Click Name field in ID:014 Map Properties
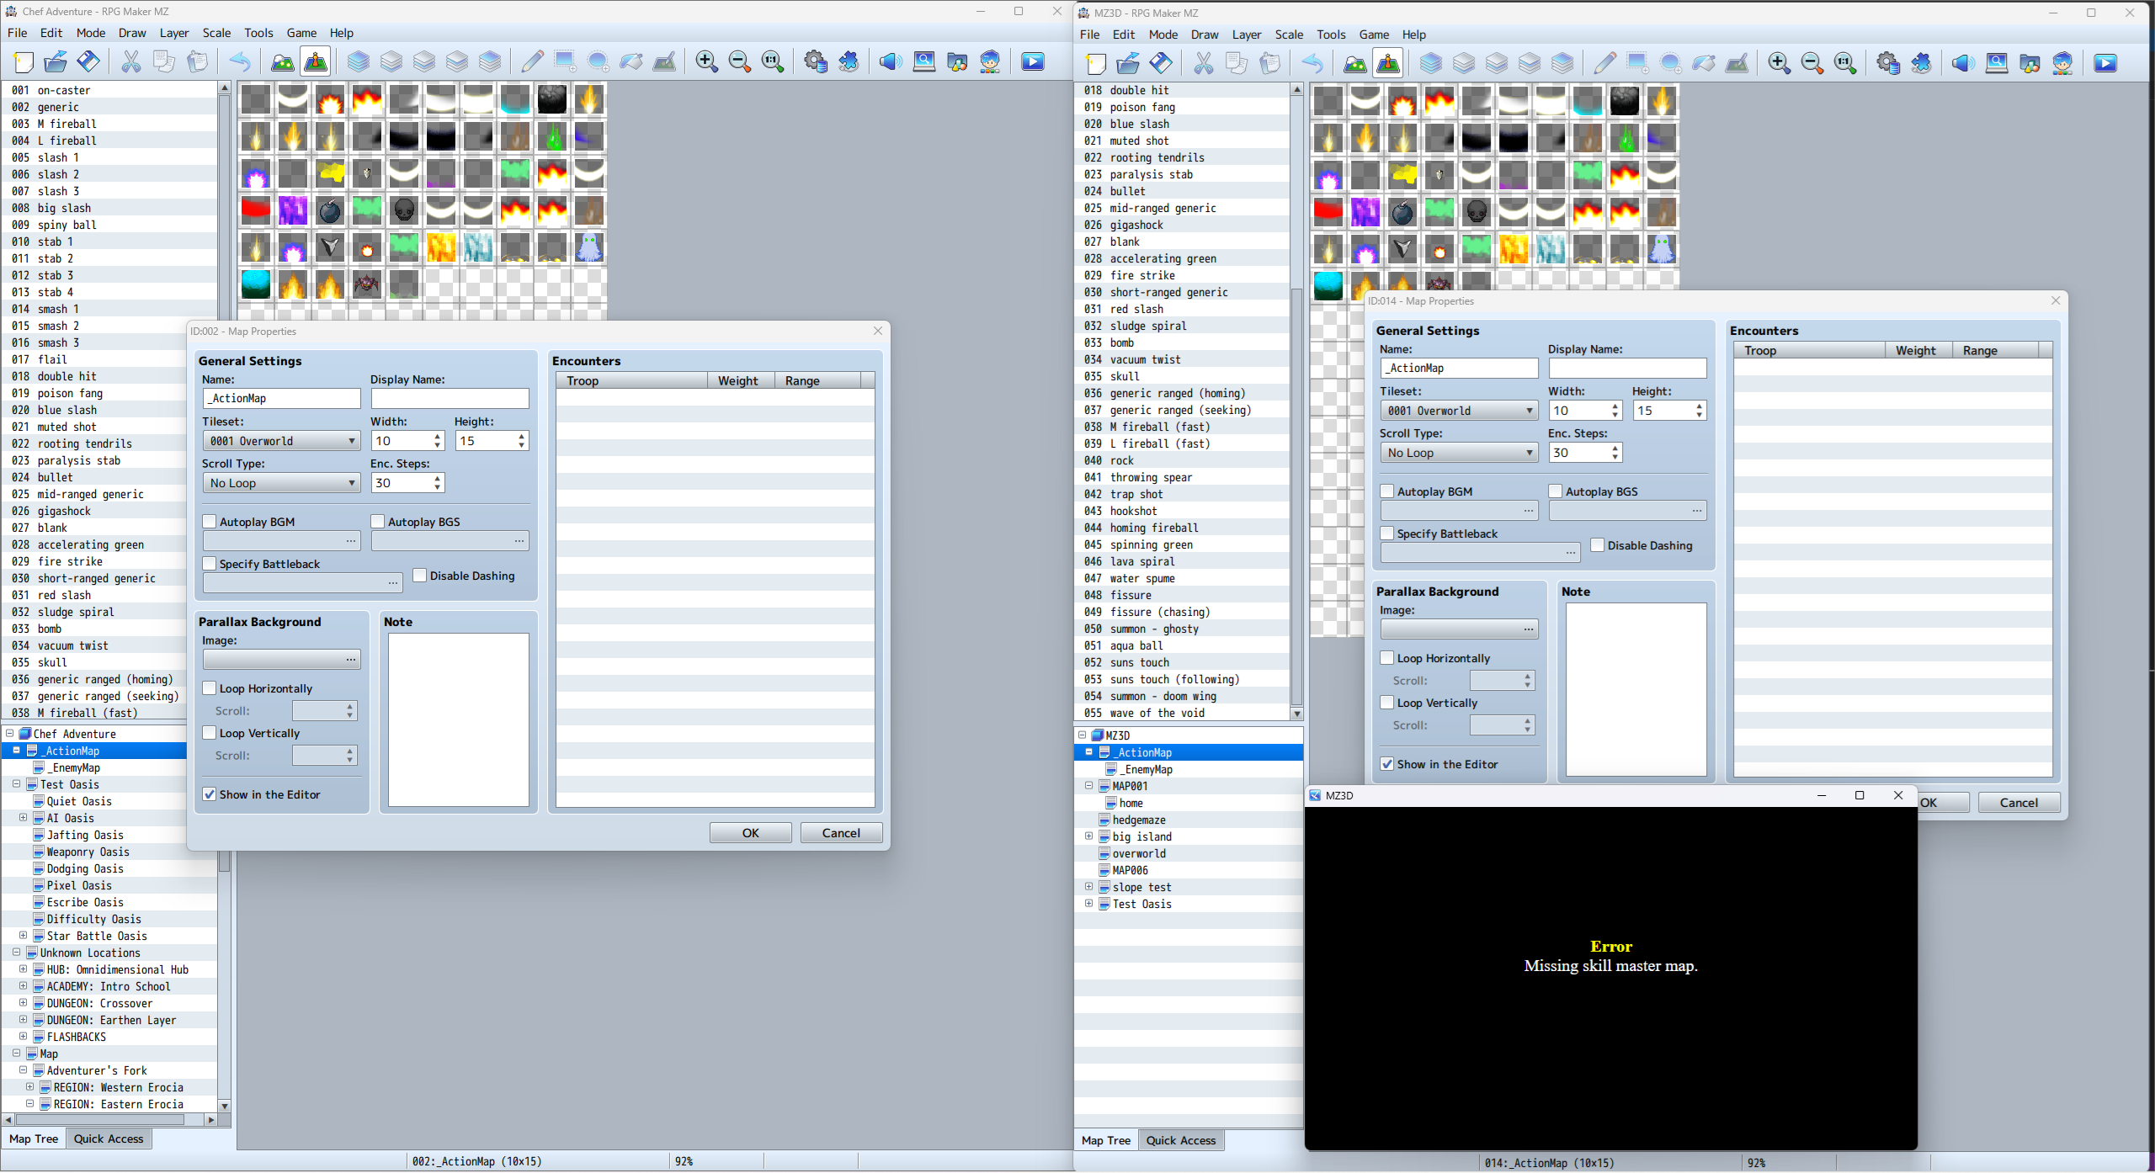 (x=1459, y=368)
